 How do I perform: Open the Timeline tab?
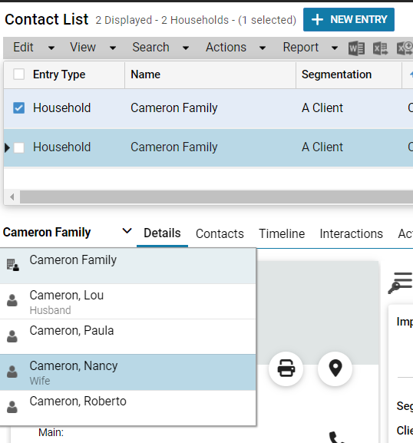click(282, 233)
